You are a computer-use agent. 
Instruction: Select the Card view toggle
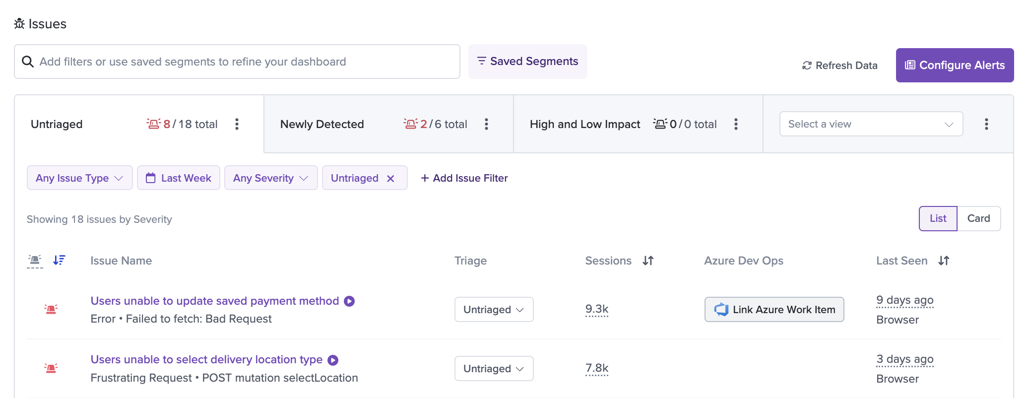coord(979,218)
